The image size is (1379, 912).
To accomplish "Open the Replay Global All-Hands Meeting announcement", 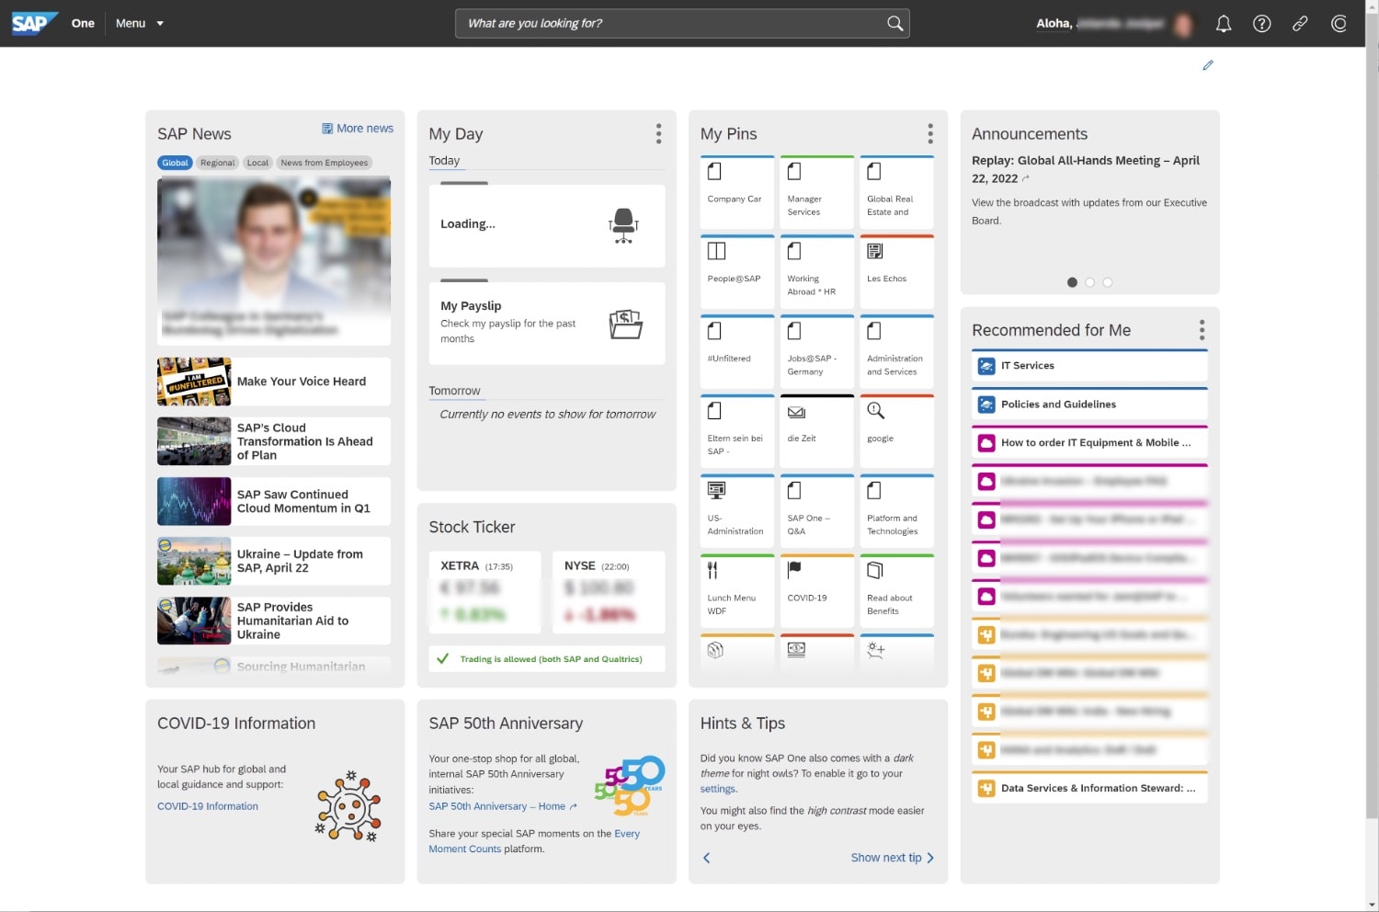I will click(x=1086, y=169).
